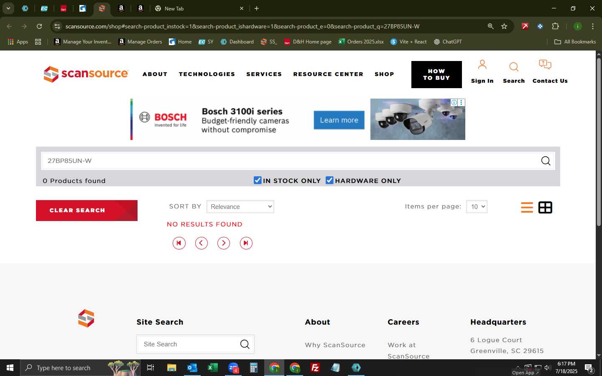Open the ChatGPT bookmark
This screenshot has height=376, width=602.
pyautogui.click(x=448, y=42)
